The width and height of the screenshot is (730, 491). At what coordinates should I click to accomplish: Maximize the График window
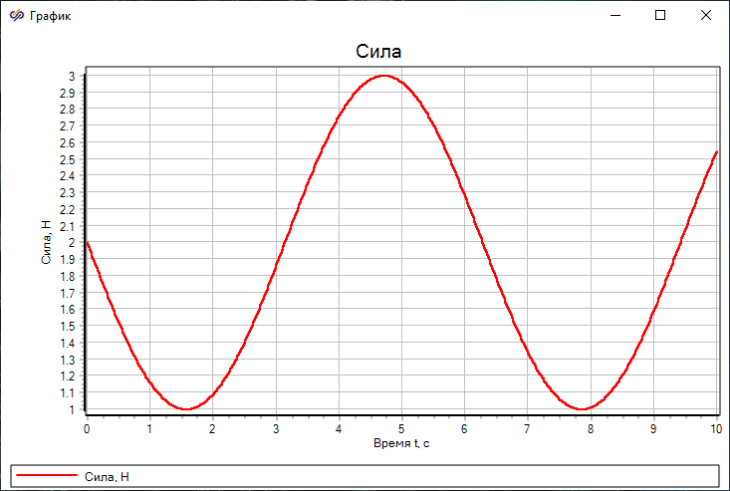pyautogui.click(x=661, y=16)
